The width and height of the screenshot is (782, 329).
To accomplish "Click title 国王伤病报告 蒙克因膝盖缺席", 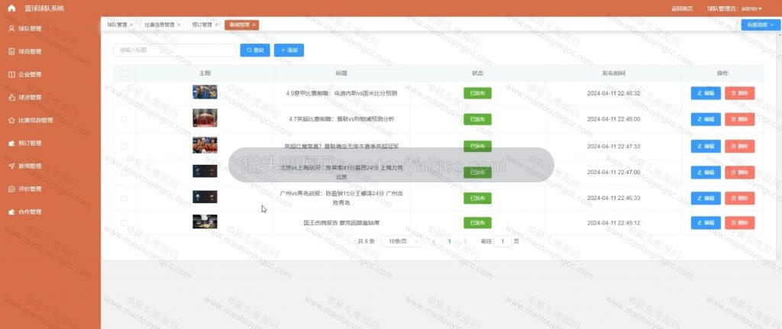I will tap(341, 223).
